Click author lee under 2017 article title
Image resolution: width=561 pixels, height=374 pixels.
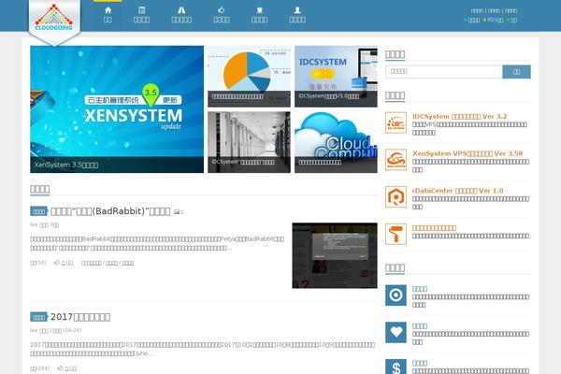coord(34,330)
